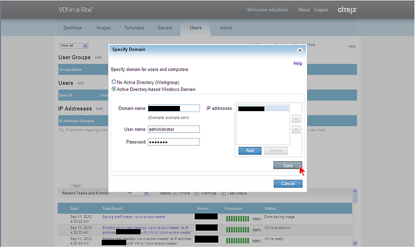
Task: Click the User name field
Action: click(173, 129)
